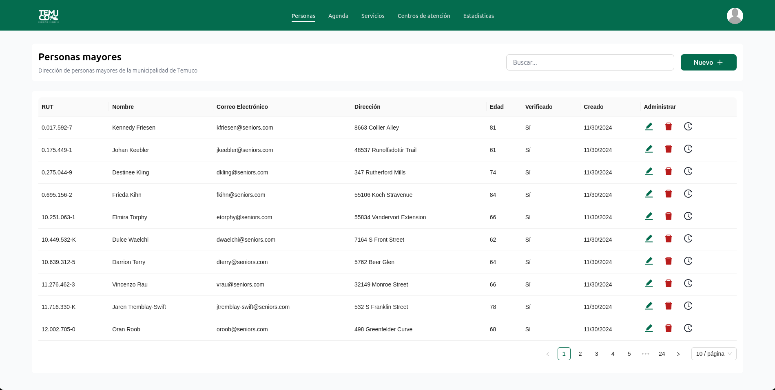The image size is (775, 390).
Task: Go to page 5
Action: (629, 354)
